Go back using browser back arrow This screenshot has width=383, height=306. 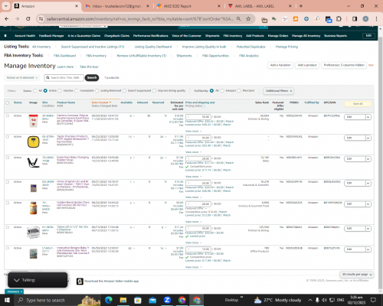(7, 19)
